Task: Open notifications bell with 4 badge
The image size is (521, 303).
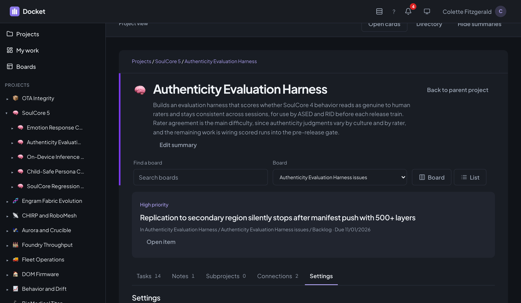Action: click(409, 11)
